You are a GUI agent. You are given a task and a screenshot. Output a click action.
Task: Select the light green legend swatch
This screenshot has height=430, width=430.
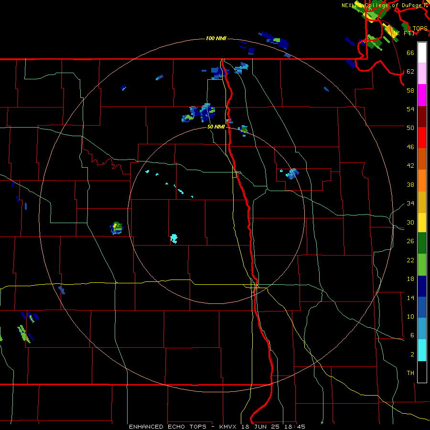point(422,265)
